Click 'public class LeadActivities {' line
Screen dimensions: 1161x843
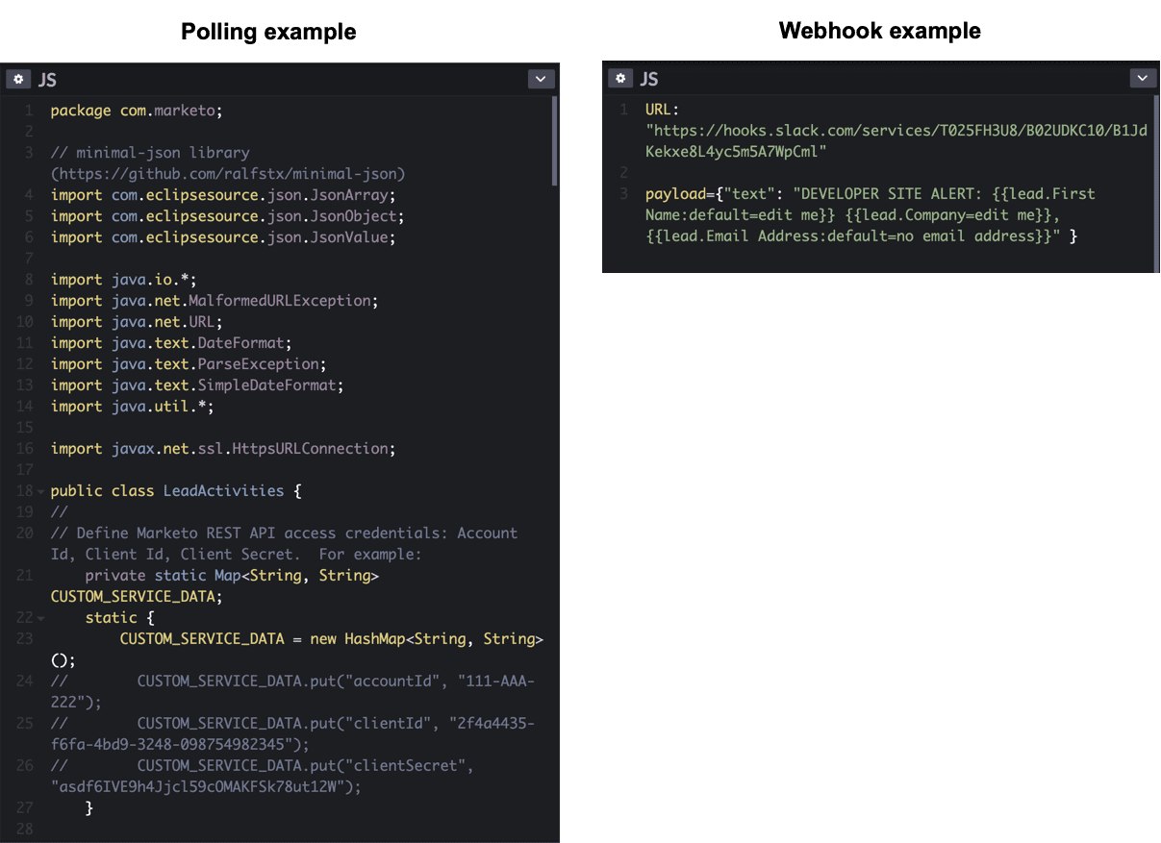coord(176,491)
